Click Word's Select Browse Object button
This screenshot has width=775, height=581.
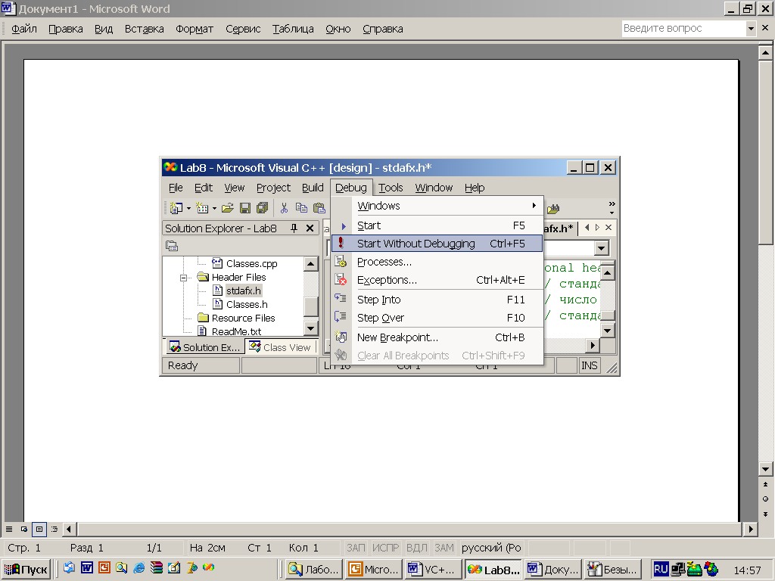(765, 499)
